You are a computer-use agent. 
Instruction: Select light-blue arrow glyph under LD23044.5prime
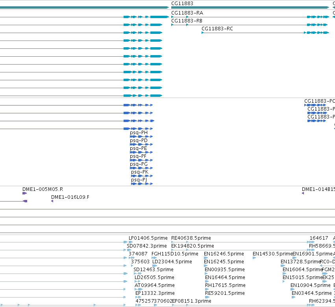(x=155, y=266)
